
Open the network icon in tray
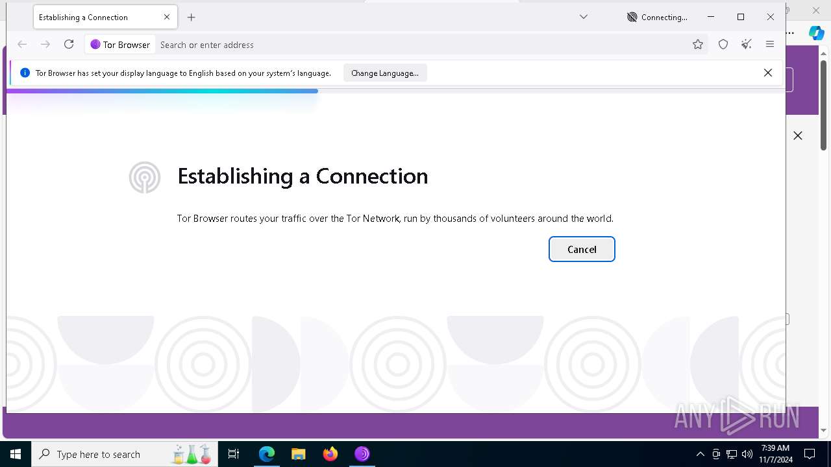(732, 454)
